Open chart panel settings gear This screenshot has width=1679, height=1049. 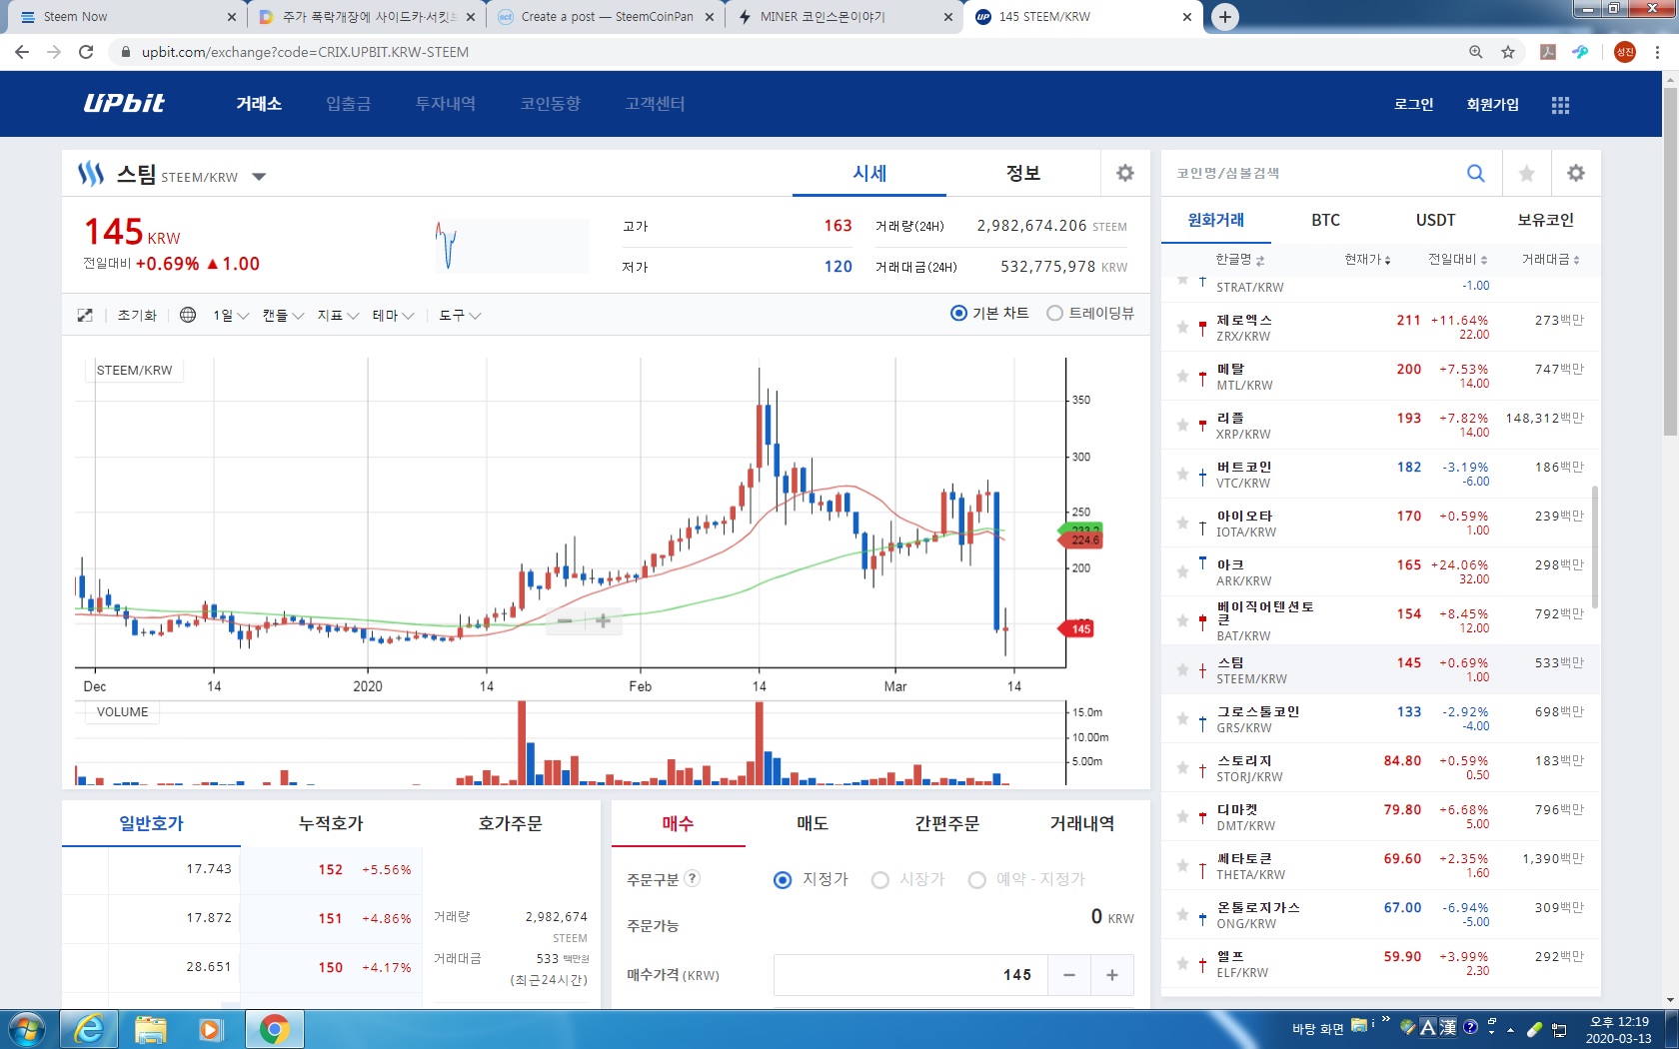pyautogui.click(x=1125, y=173)
